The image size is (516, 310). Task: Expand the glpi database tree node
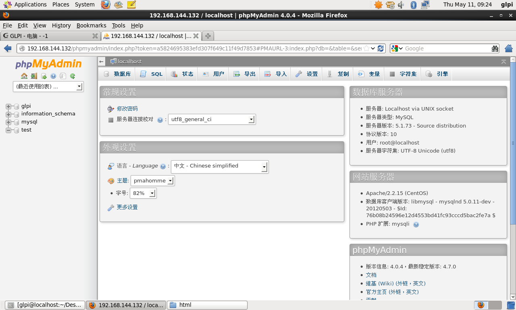click(8, 107)
